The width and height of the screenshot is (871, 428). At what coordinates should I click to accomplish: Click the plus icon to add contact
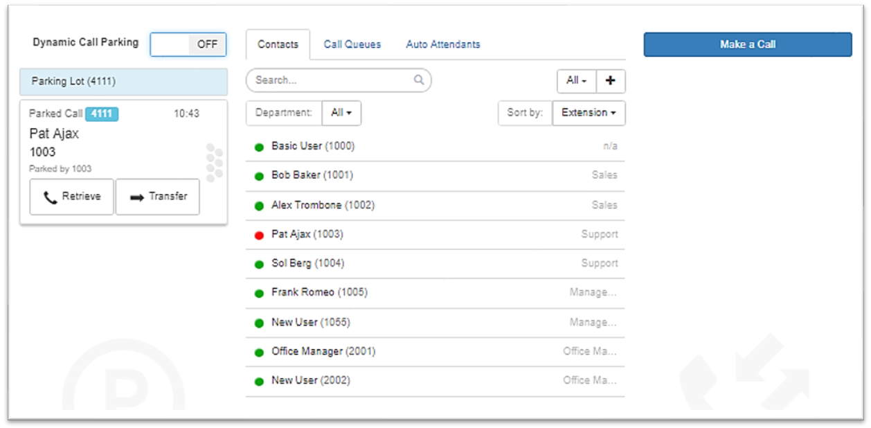(x=611, y=81)
